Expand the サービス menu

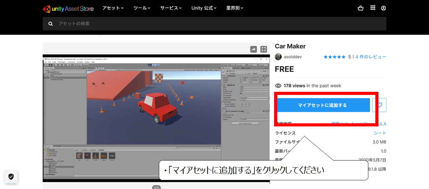coord(171,8)
